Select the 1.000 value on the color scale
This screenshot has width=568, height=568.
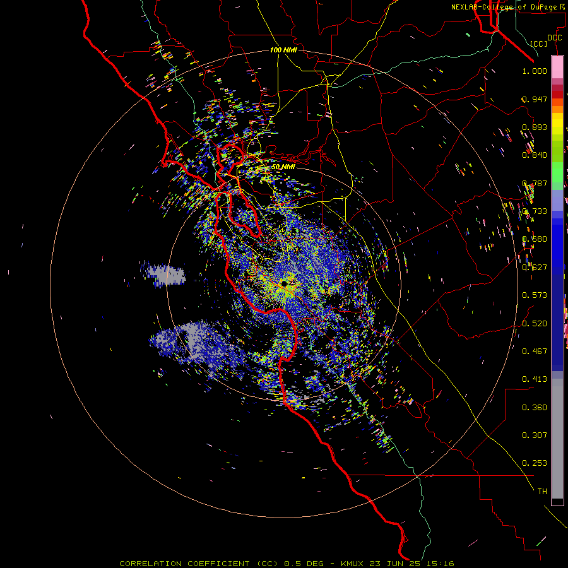[x=535, y=71]
